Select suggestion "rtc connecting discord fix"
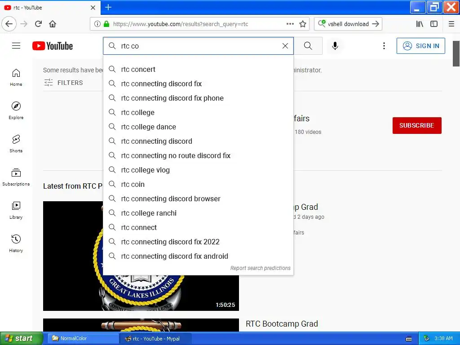This screenshot has height=345, width=460. click(198, 84)
